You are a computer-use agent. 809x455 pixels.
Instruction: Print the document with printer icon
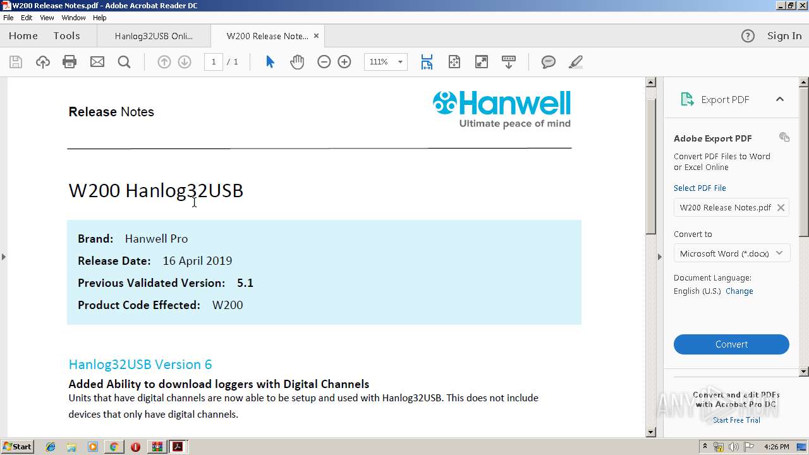[70, 62]
